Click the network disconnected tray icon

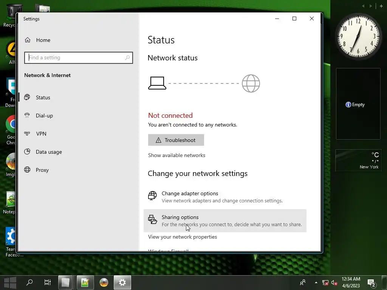point(325,282)
